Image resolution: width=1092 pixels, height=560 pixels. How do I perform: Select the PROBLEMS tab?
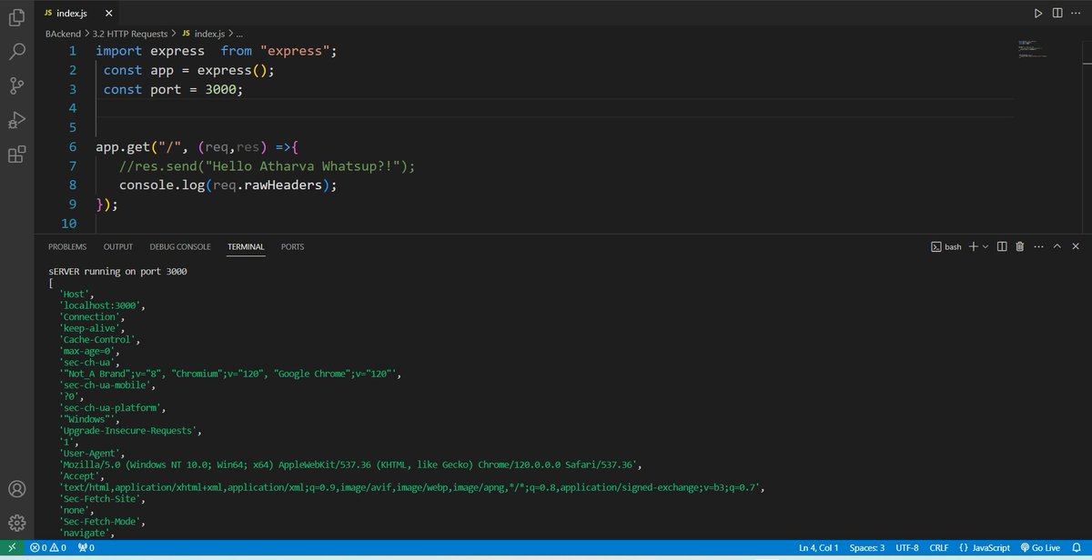67,246
